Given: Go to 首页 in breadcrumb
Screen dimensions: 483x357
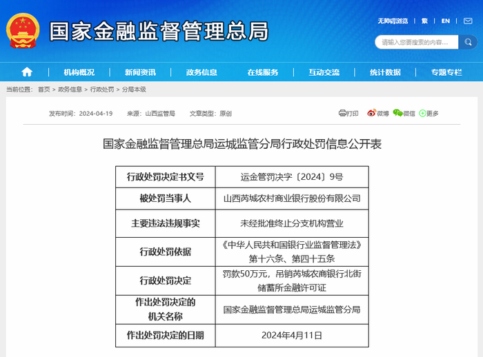Looking at the screenshot, I should point(44,90).
